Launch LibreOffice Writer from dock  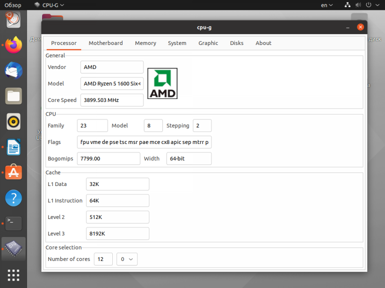pyautogui.click(x=14, y=147)
